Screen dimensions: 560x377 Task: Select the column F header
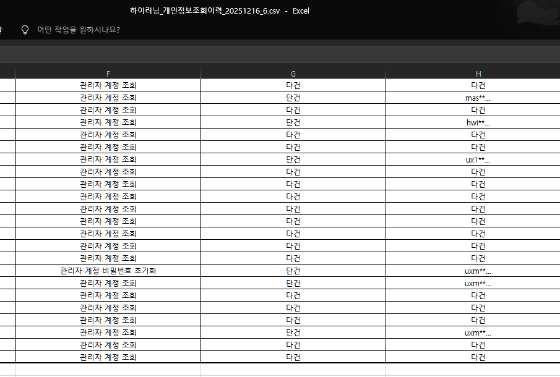click(108, 74)
